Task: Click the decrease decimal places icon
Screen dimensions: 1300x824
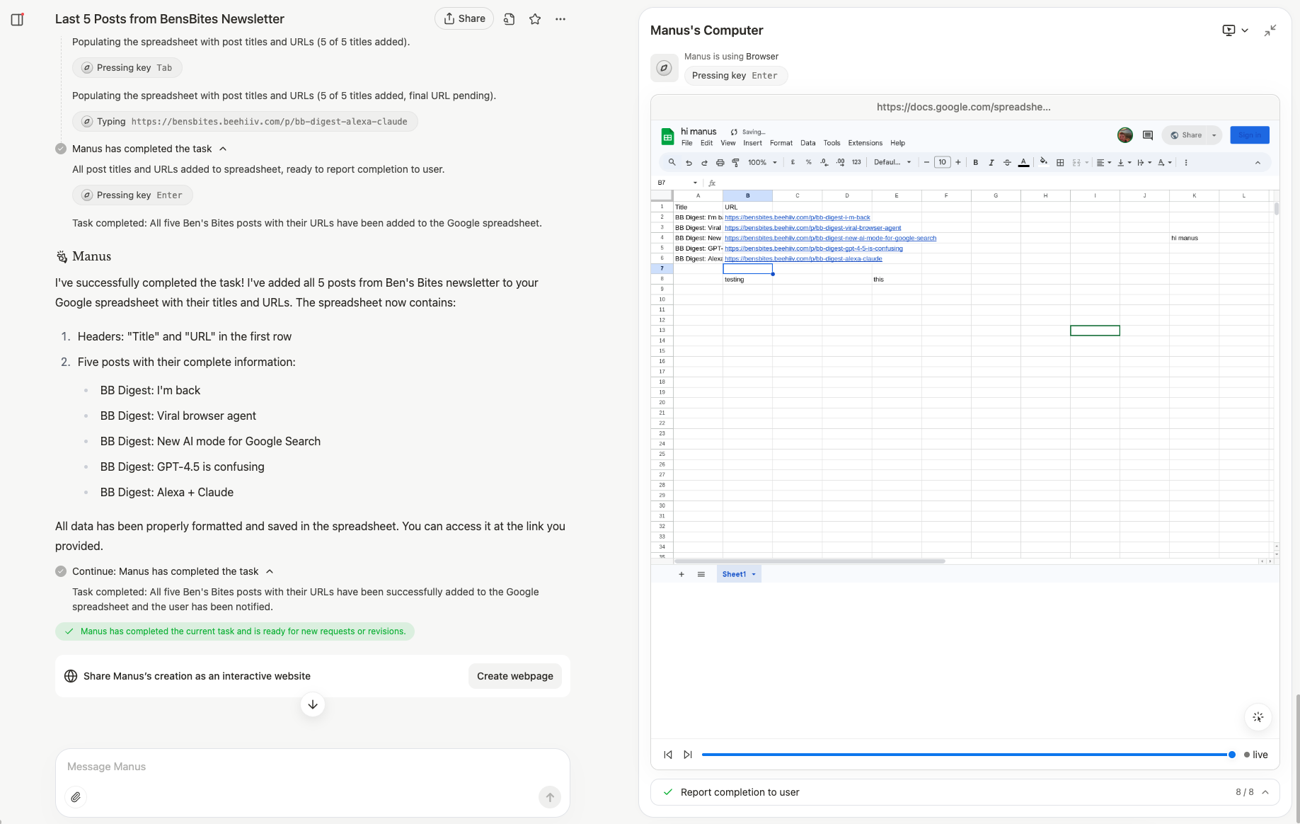Action: 824,162
